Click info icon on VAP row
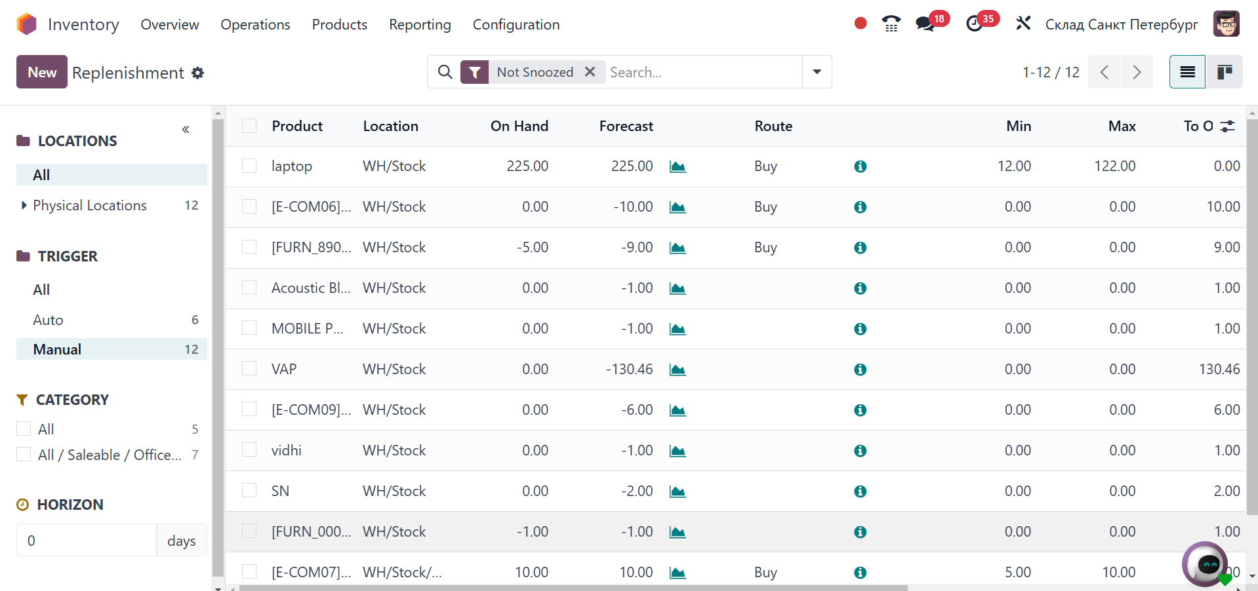This screenshot has width=1258, height=591. [x=860, y=370]
